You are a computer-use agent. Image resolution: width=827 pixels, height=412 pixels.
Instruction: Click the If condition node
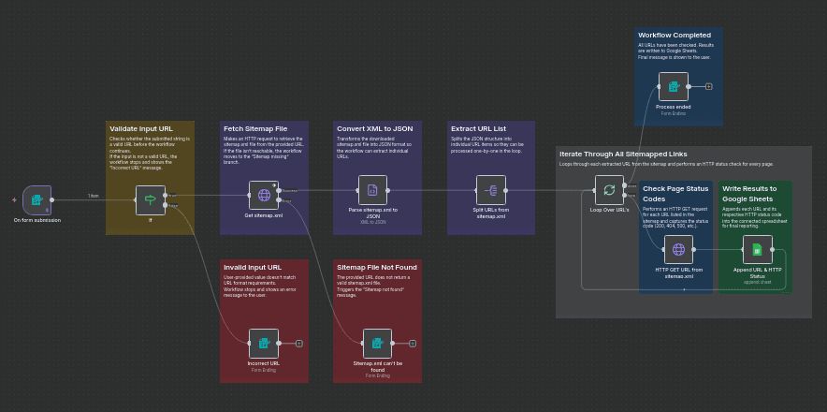coord(150,199)
